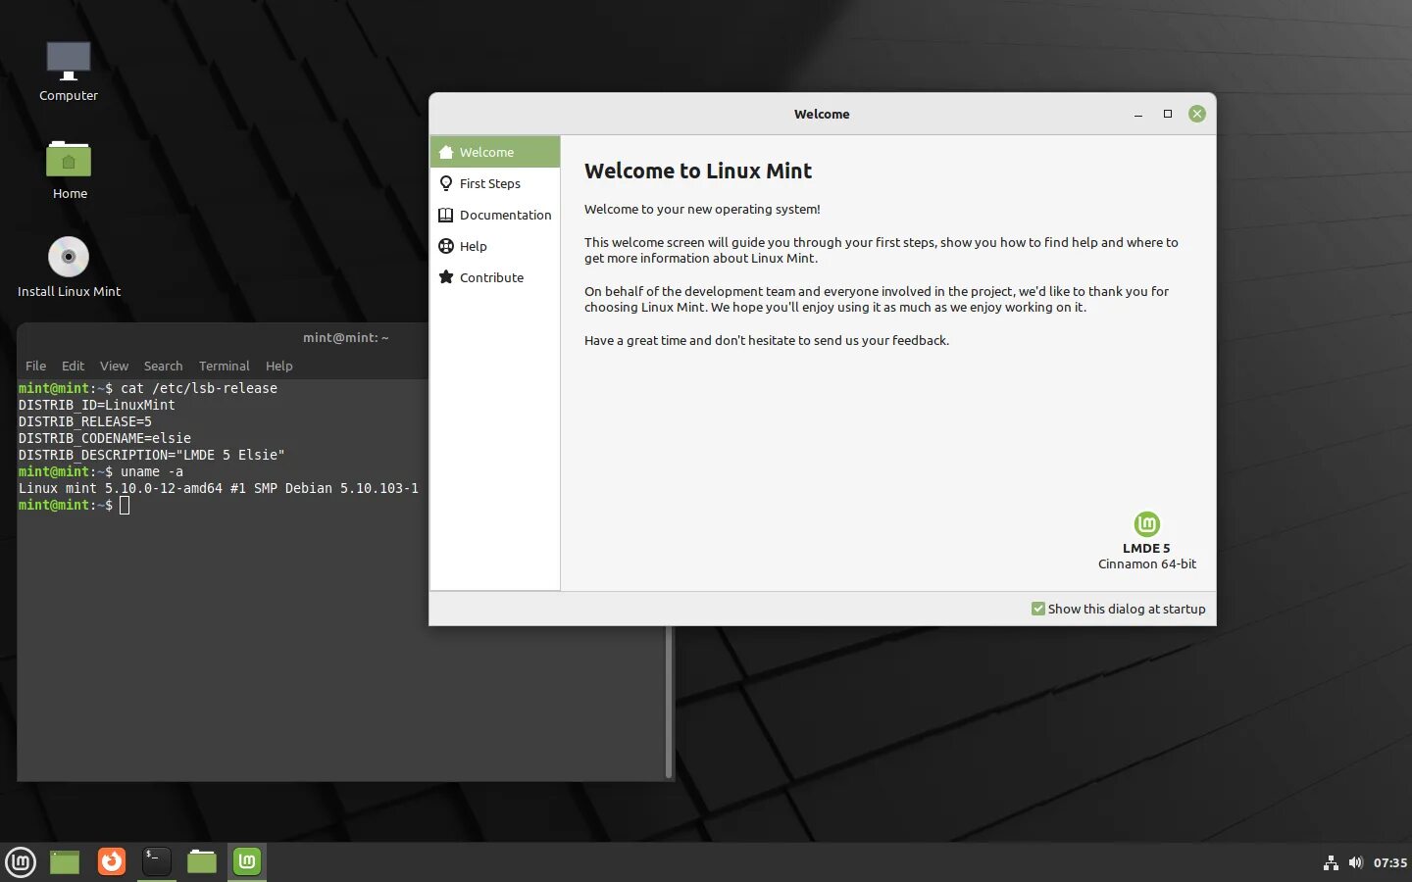Click the 'Welcome to Linux Mint' heading
Viewport: 1412px width, 882px height.
tap(698, 171)
